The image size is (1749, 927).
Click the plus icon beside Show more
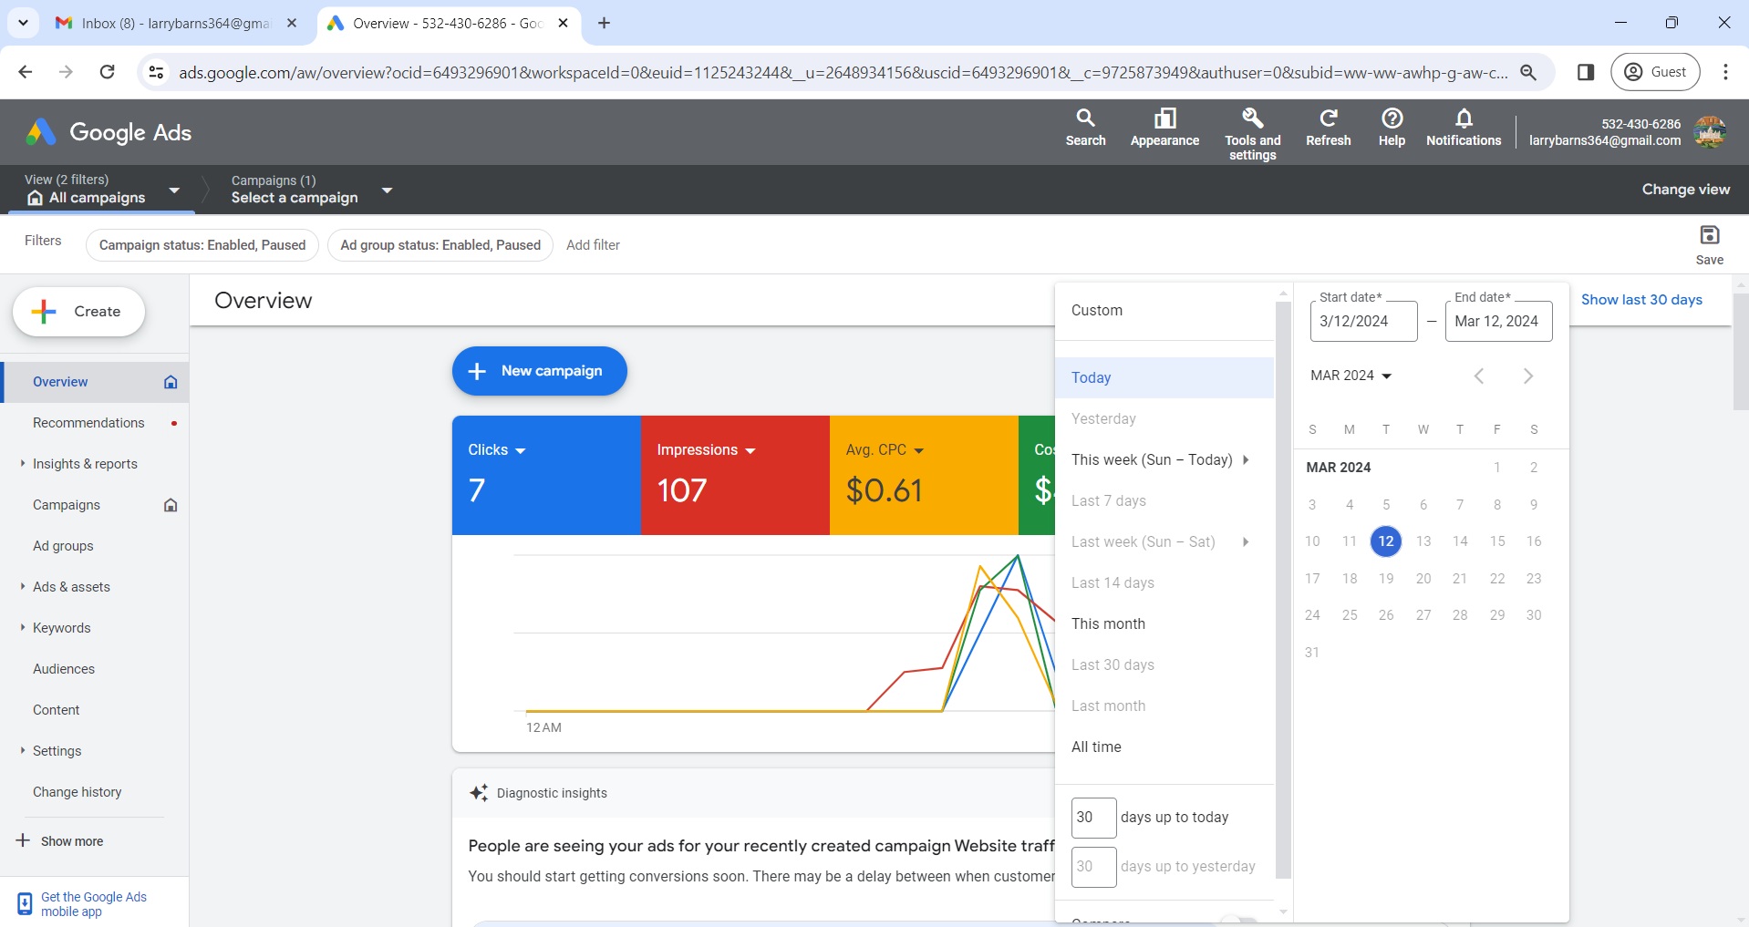[x=23, y=840]
